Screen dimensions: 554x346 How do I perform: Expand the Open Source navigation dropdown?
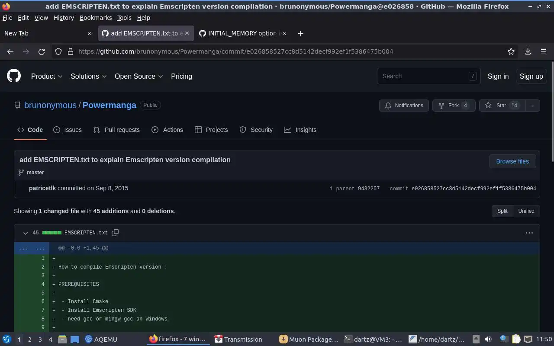click(139, 76)
